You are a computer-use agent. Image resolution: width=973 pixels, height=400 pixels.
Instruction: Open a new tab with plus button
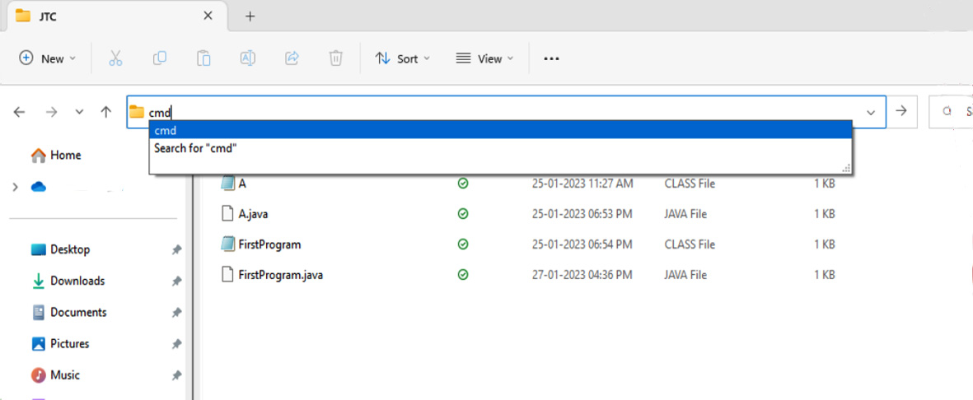(250, 16)
